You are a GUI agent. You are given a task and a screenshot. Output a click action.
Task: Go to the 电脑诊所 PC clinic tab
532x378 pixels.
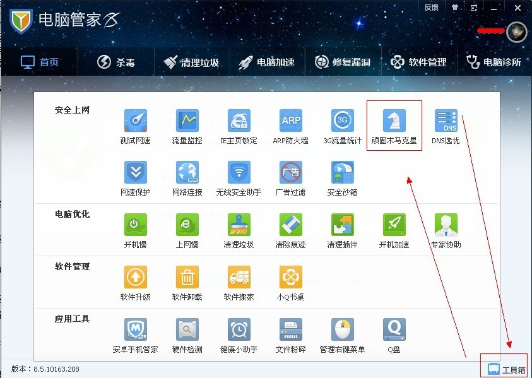(x=494, y=62)
